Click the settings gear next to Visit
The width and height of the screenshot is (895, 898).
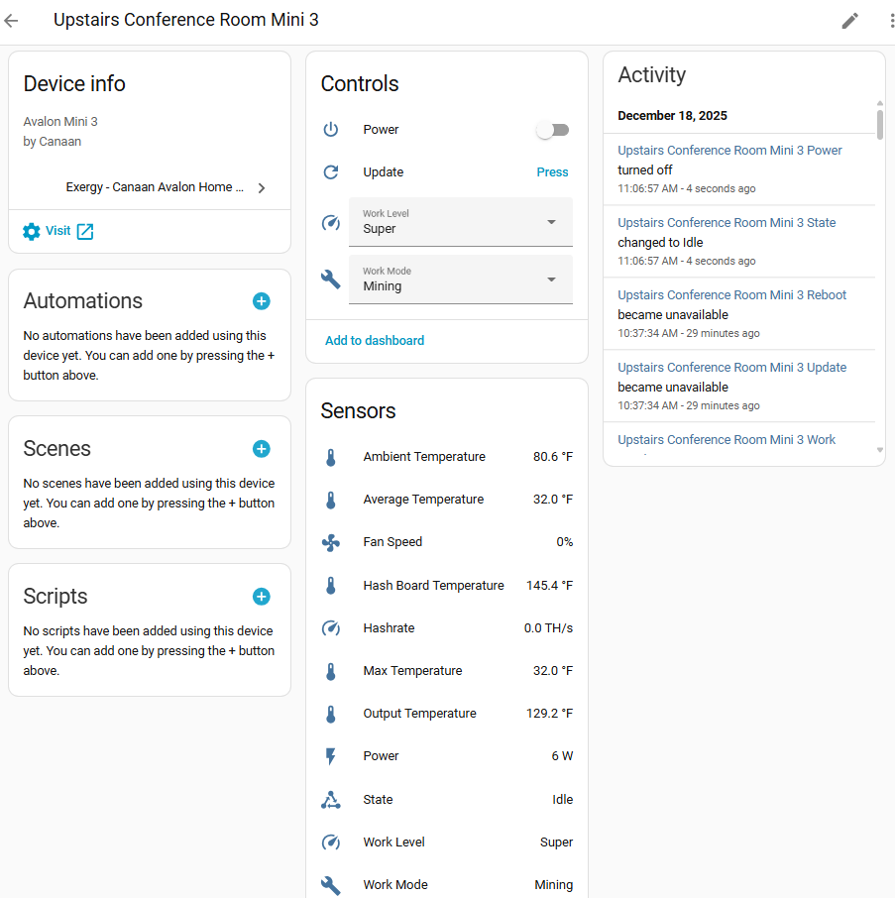point(30,231)
